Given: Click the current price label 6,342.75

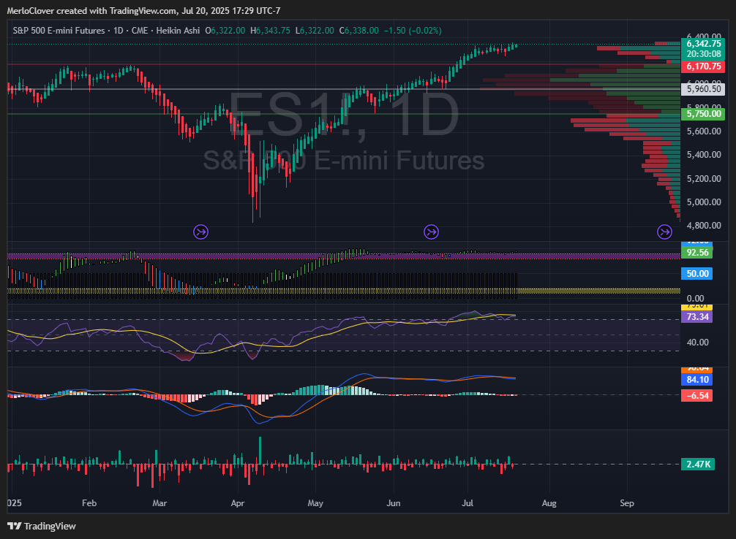Looking at the screenshot, I should coord(703,44).
